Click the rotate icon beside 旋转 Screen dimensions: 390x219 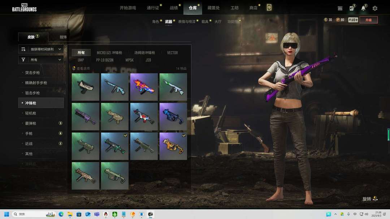375,199
